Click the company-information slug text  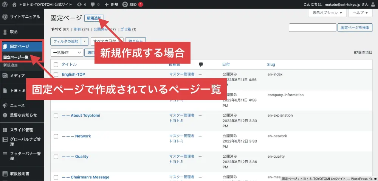[x=285, y=95]
